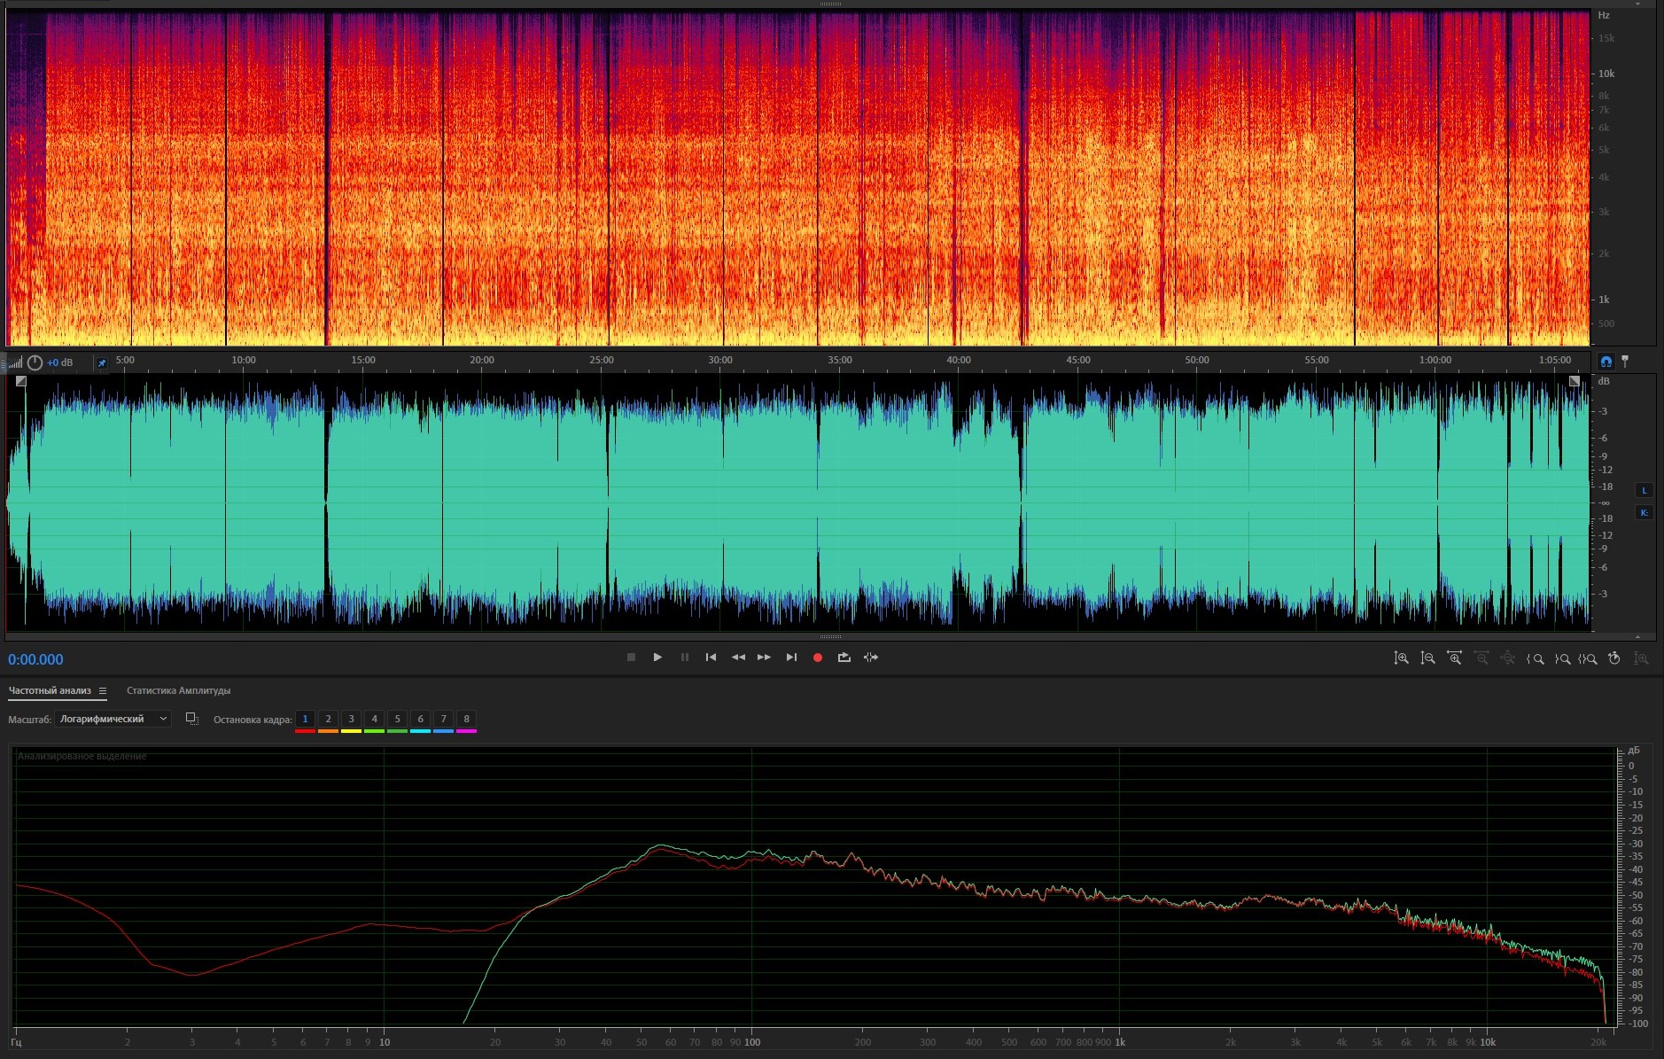
Task: Zoom in amplitude icon
Action: coord(1401,658)
